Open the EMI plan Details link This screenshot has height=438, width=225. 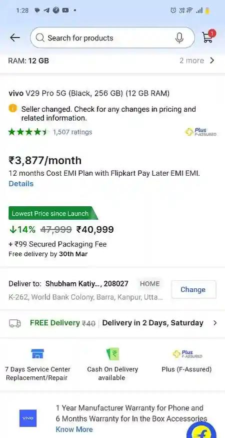[x=21, y=184]
